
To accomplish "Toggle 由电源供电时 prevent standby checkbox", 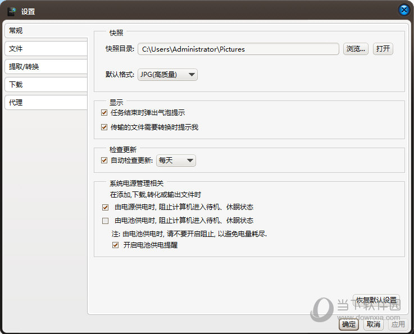I will tap(106, 207).
